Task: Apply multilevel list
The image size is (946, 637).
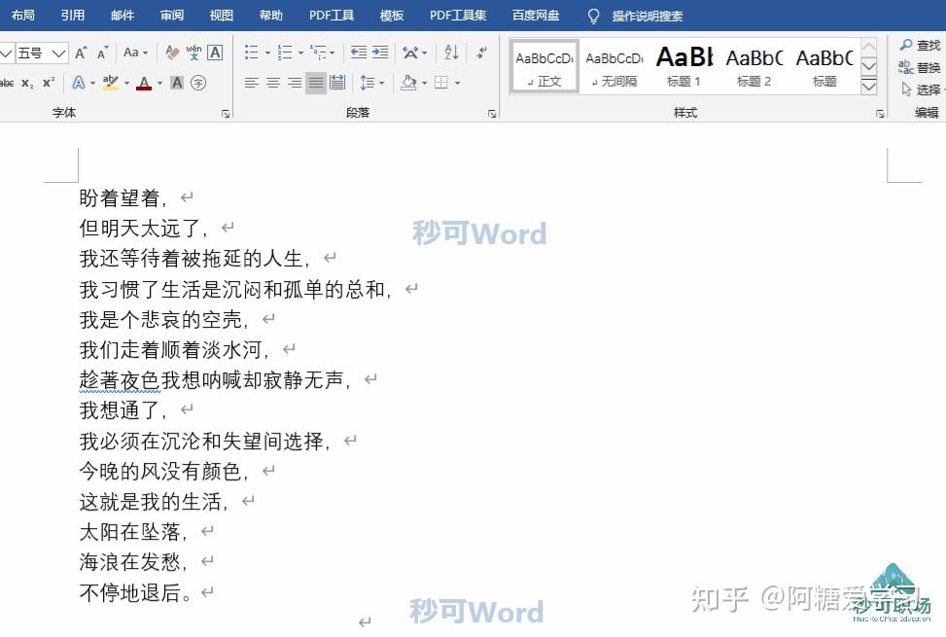Action: click(318, 53)
